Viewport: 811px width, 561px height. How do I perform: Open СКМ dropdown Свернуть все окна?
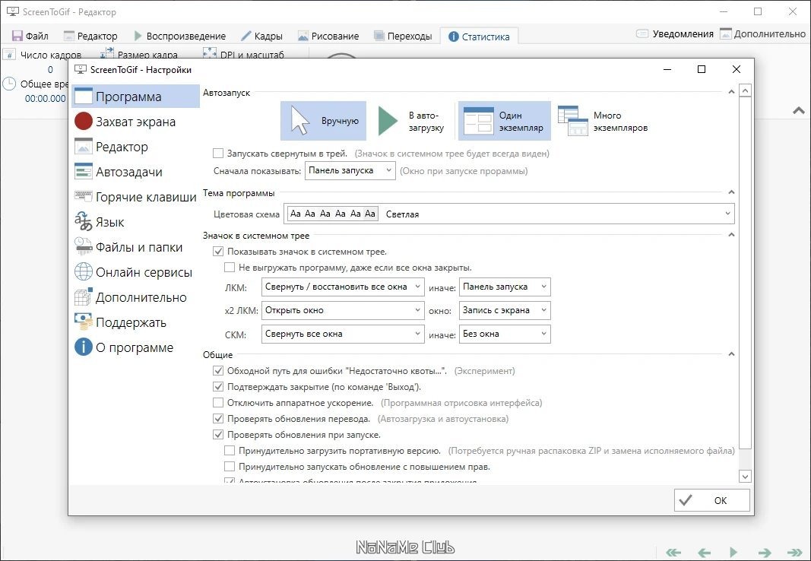343,334
